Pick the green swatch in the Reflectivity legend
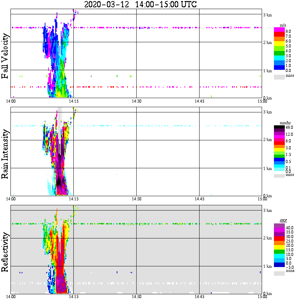 click(x=279, y=252)
